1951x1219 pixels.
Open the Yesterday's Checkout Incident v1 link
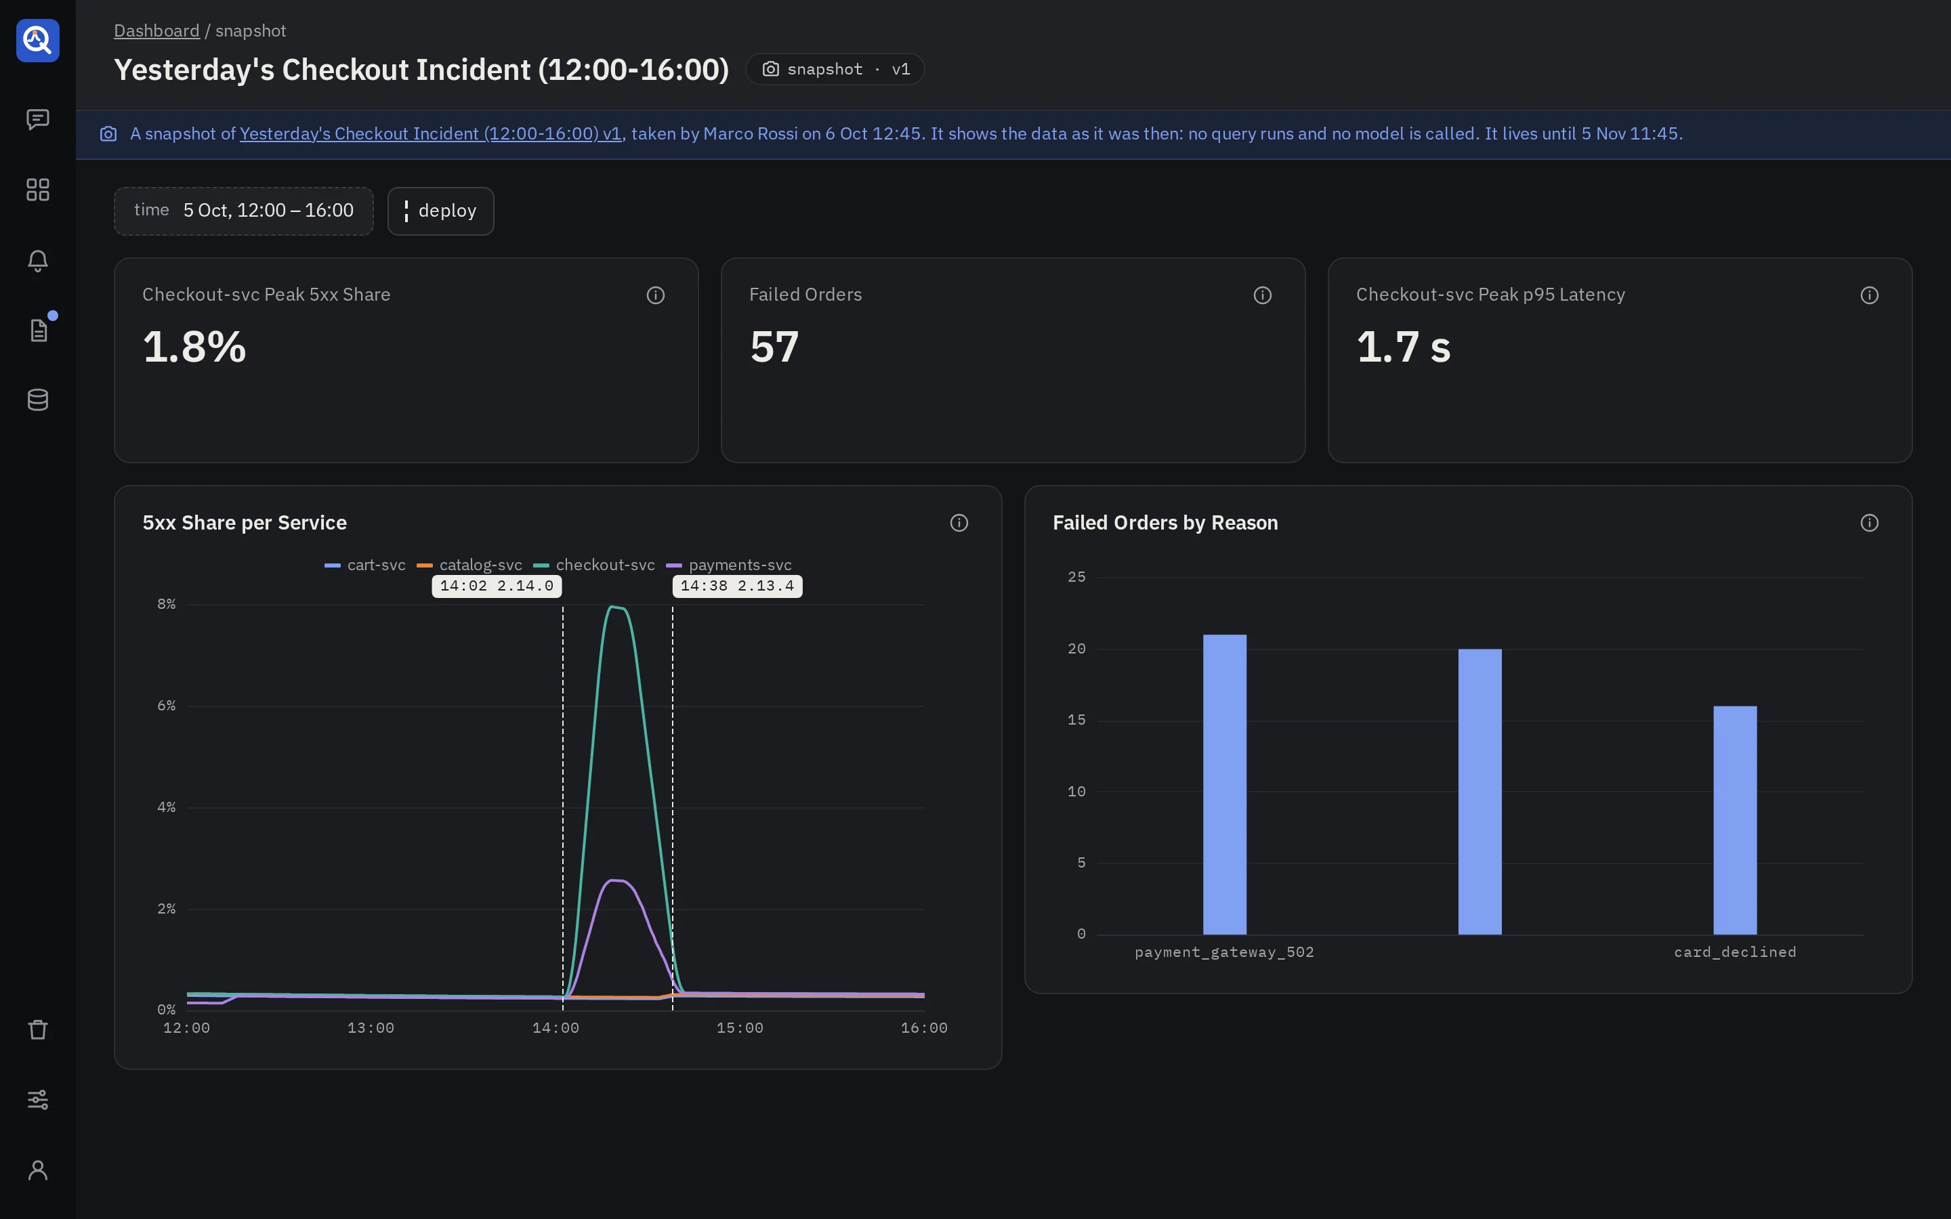click(x=431, y=134)
